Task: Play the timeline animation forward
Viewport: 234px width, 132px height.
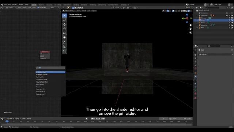Action: click(99, 118)
